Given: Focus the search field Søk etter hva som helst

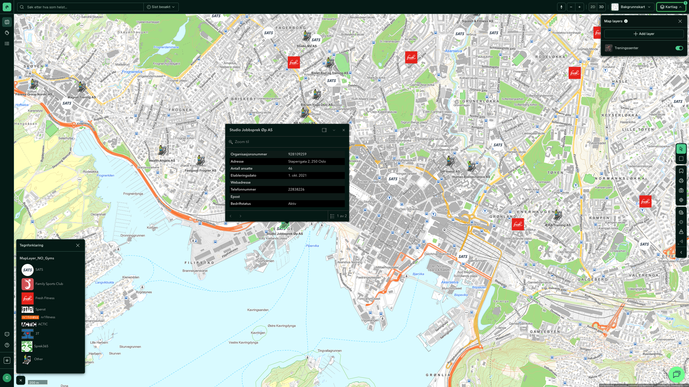Looking at the screenshot, I should [x=81, y=7].
